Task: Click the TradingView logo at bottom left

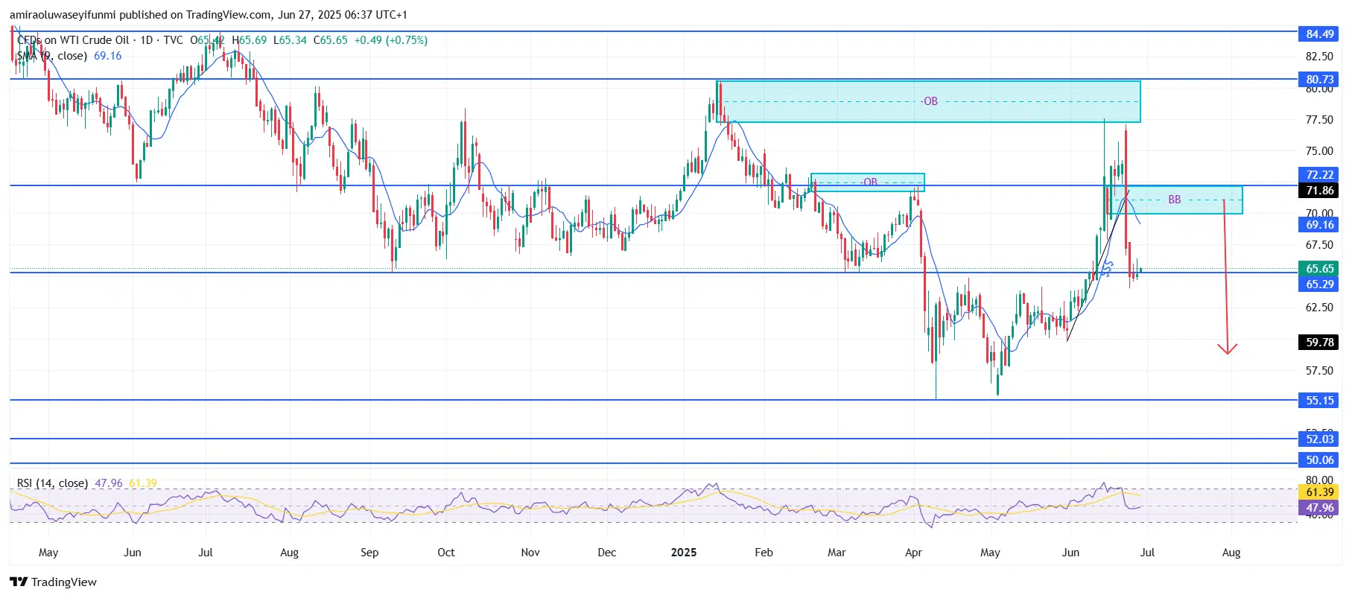Action: pyautogui.click(x=53, y=582)
